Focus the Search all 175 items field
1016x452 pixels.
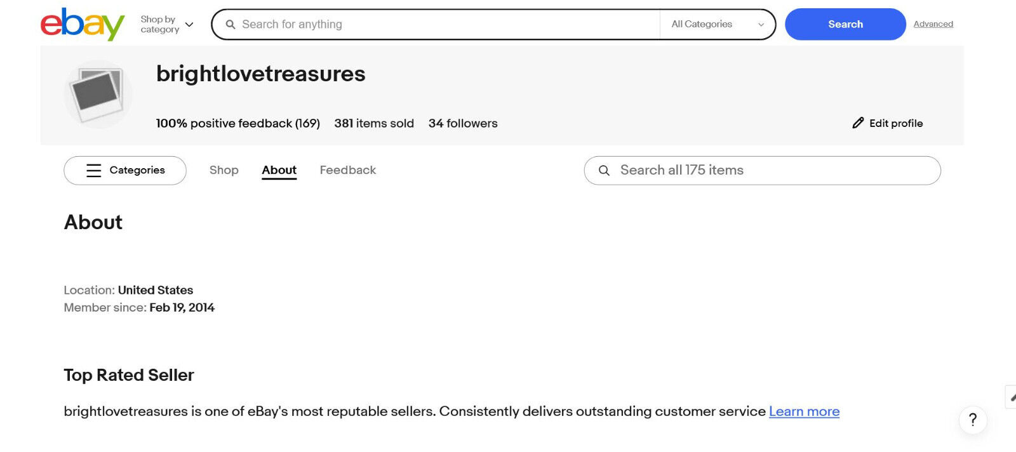point(763,170)
